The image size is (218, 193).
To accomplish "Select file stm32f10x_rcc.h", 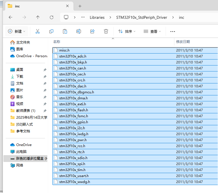I will pos(135,146).
